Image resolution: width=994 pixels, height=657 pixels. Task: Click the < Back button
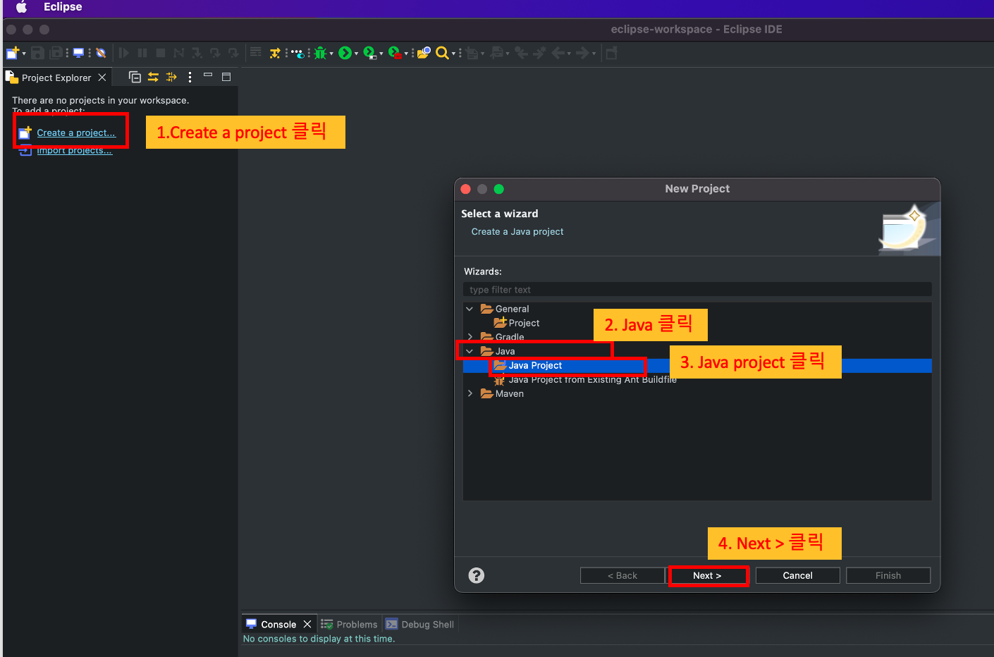622,575
